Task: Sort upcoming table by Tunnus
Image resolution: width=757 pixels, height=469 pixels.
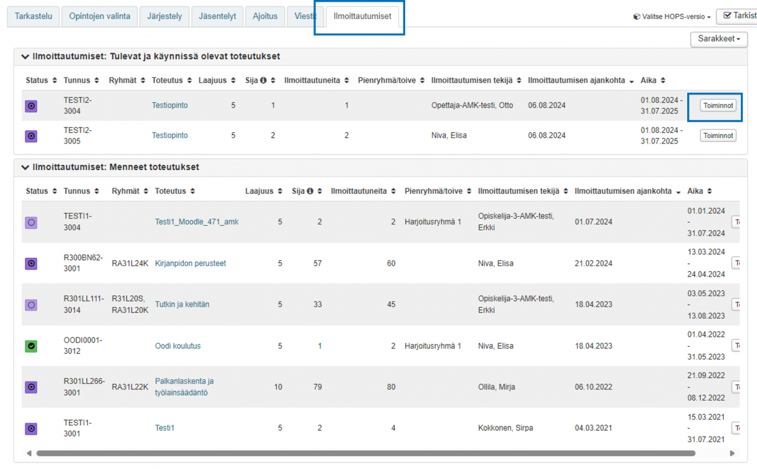Action: click(82, 80)
